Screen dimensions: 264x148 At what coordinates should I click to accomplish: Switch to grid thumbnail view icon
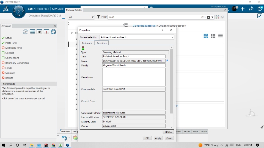pos(213,36)
